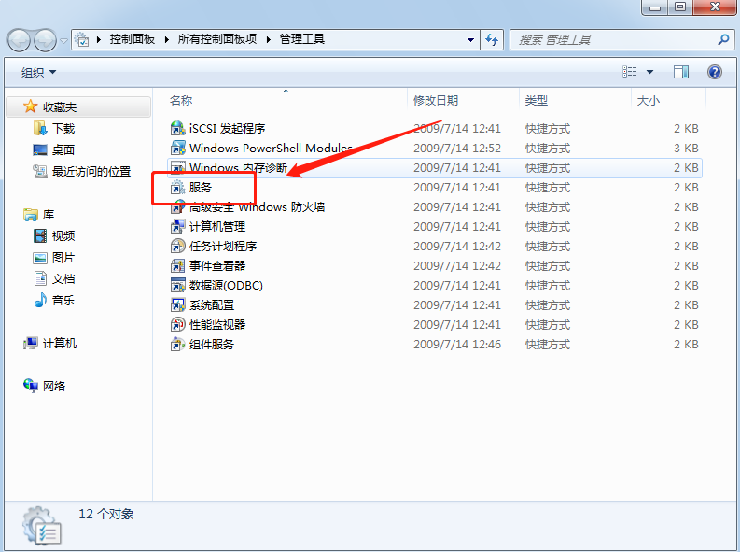Go to 所有控制面板项 in the breadcrumb
Screen dimensions: 740x552
pyautogui.click(x=217, y=39)
